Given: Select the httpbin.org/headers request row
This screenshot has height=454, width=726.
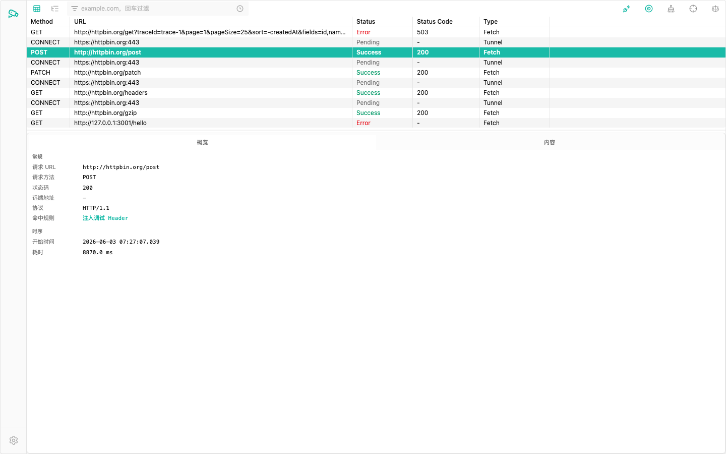Looking at the screenshot, I should coord(376,93).
